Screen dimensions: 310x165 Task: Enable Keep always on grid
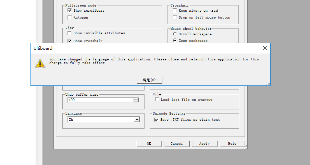tap(175, 11)
